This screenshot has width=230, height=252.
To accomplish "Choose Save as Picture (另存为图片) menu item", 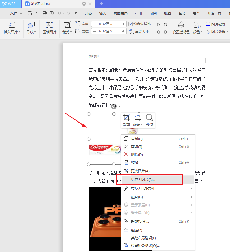I will pyautogui.click(x=158, y=180).
